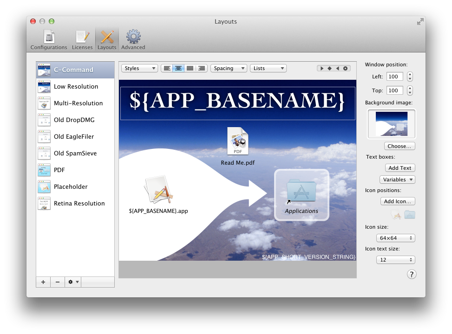Viewport: 452px width, 334px height.
Task: Click the Add Text button
Action: coord(400,167)
